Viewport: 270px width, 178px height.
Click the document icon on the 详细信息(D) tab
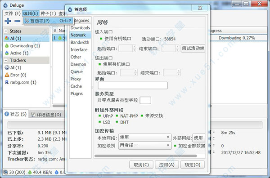point(33,115)
